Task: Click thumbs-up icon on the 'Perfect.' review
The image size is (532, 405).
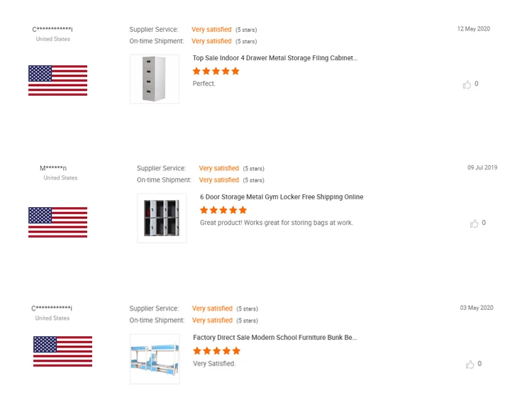Action: coord(467,84)
